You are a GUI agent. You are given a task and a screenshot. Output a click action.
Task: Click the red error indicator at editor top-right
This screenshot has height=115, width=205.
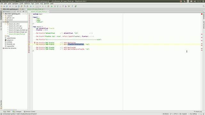(202, 14)
